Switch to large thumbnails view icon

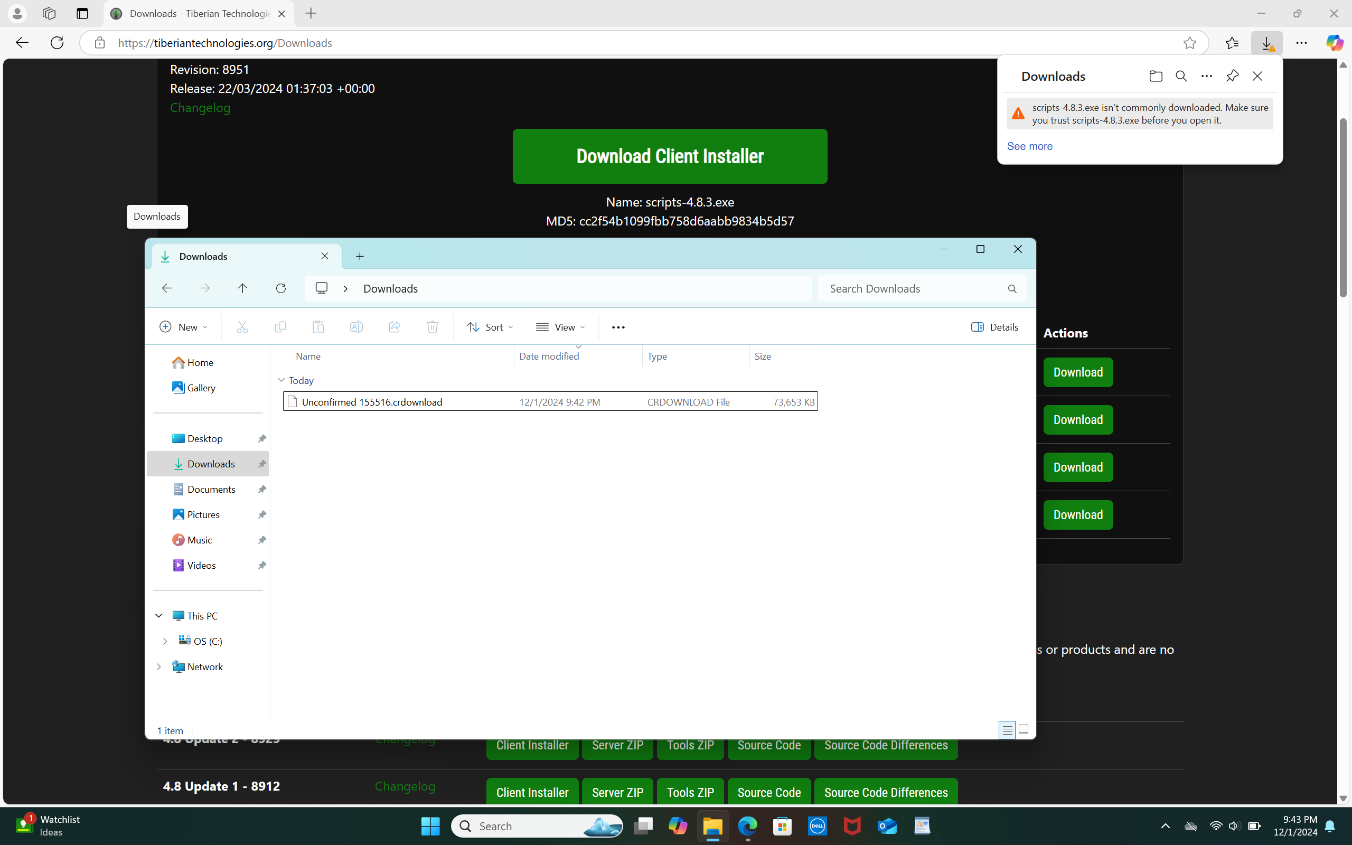pos(1024,729)
